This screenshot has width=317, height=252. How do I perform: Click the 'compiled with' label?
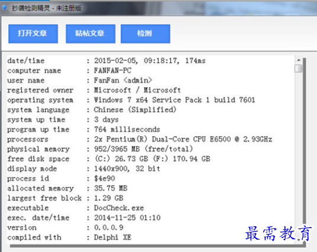coord(34,237)
